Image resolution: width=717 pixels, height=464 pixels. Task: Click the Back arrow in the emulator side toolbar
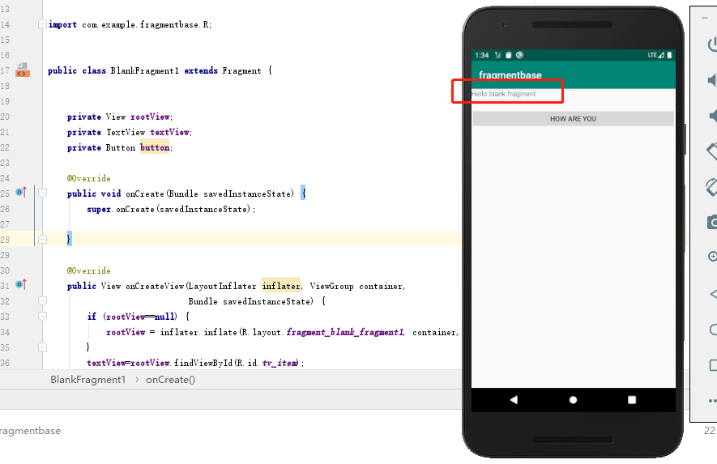click(x=713, y=294)
